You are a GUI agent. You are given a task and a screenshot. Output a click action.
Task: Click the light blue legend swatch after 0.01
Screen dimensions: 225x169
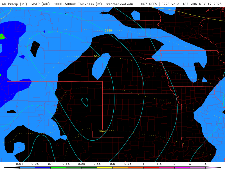coord(27,168)
